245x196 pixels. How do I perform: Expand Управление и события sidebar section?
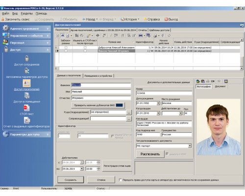tap(26, 36)
